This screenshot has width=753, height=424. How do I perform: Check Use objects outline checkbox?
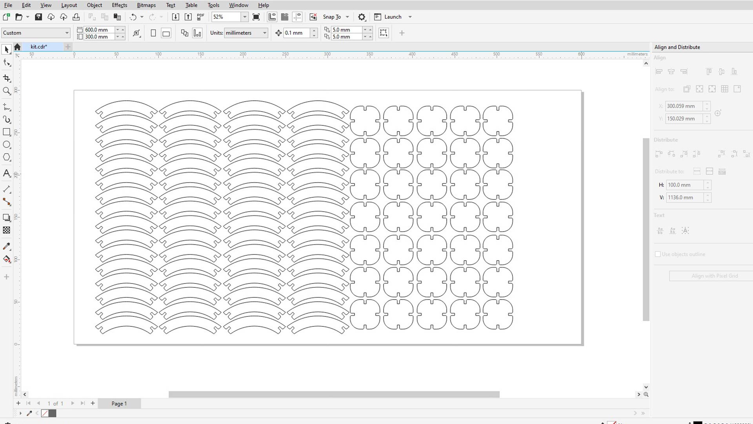(658, 254)
